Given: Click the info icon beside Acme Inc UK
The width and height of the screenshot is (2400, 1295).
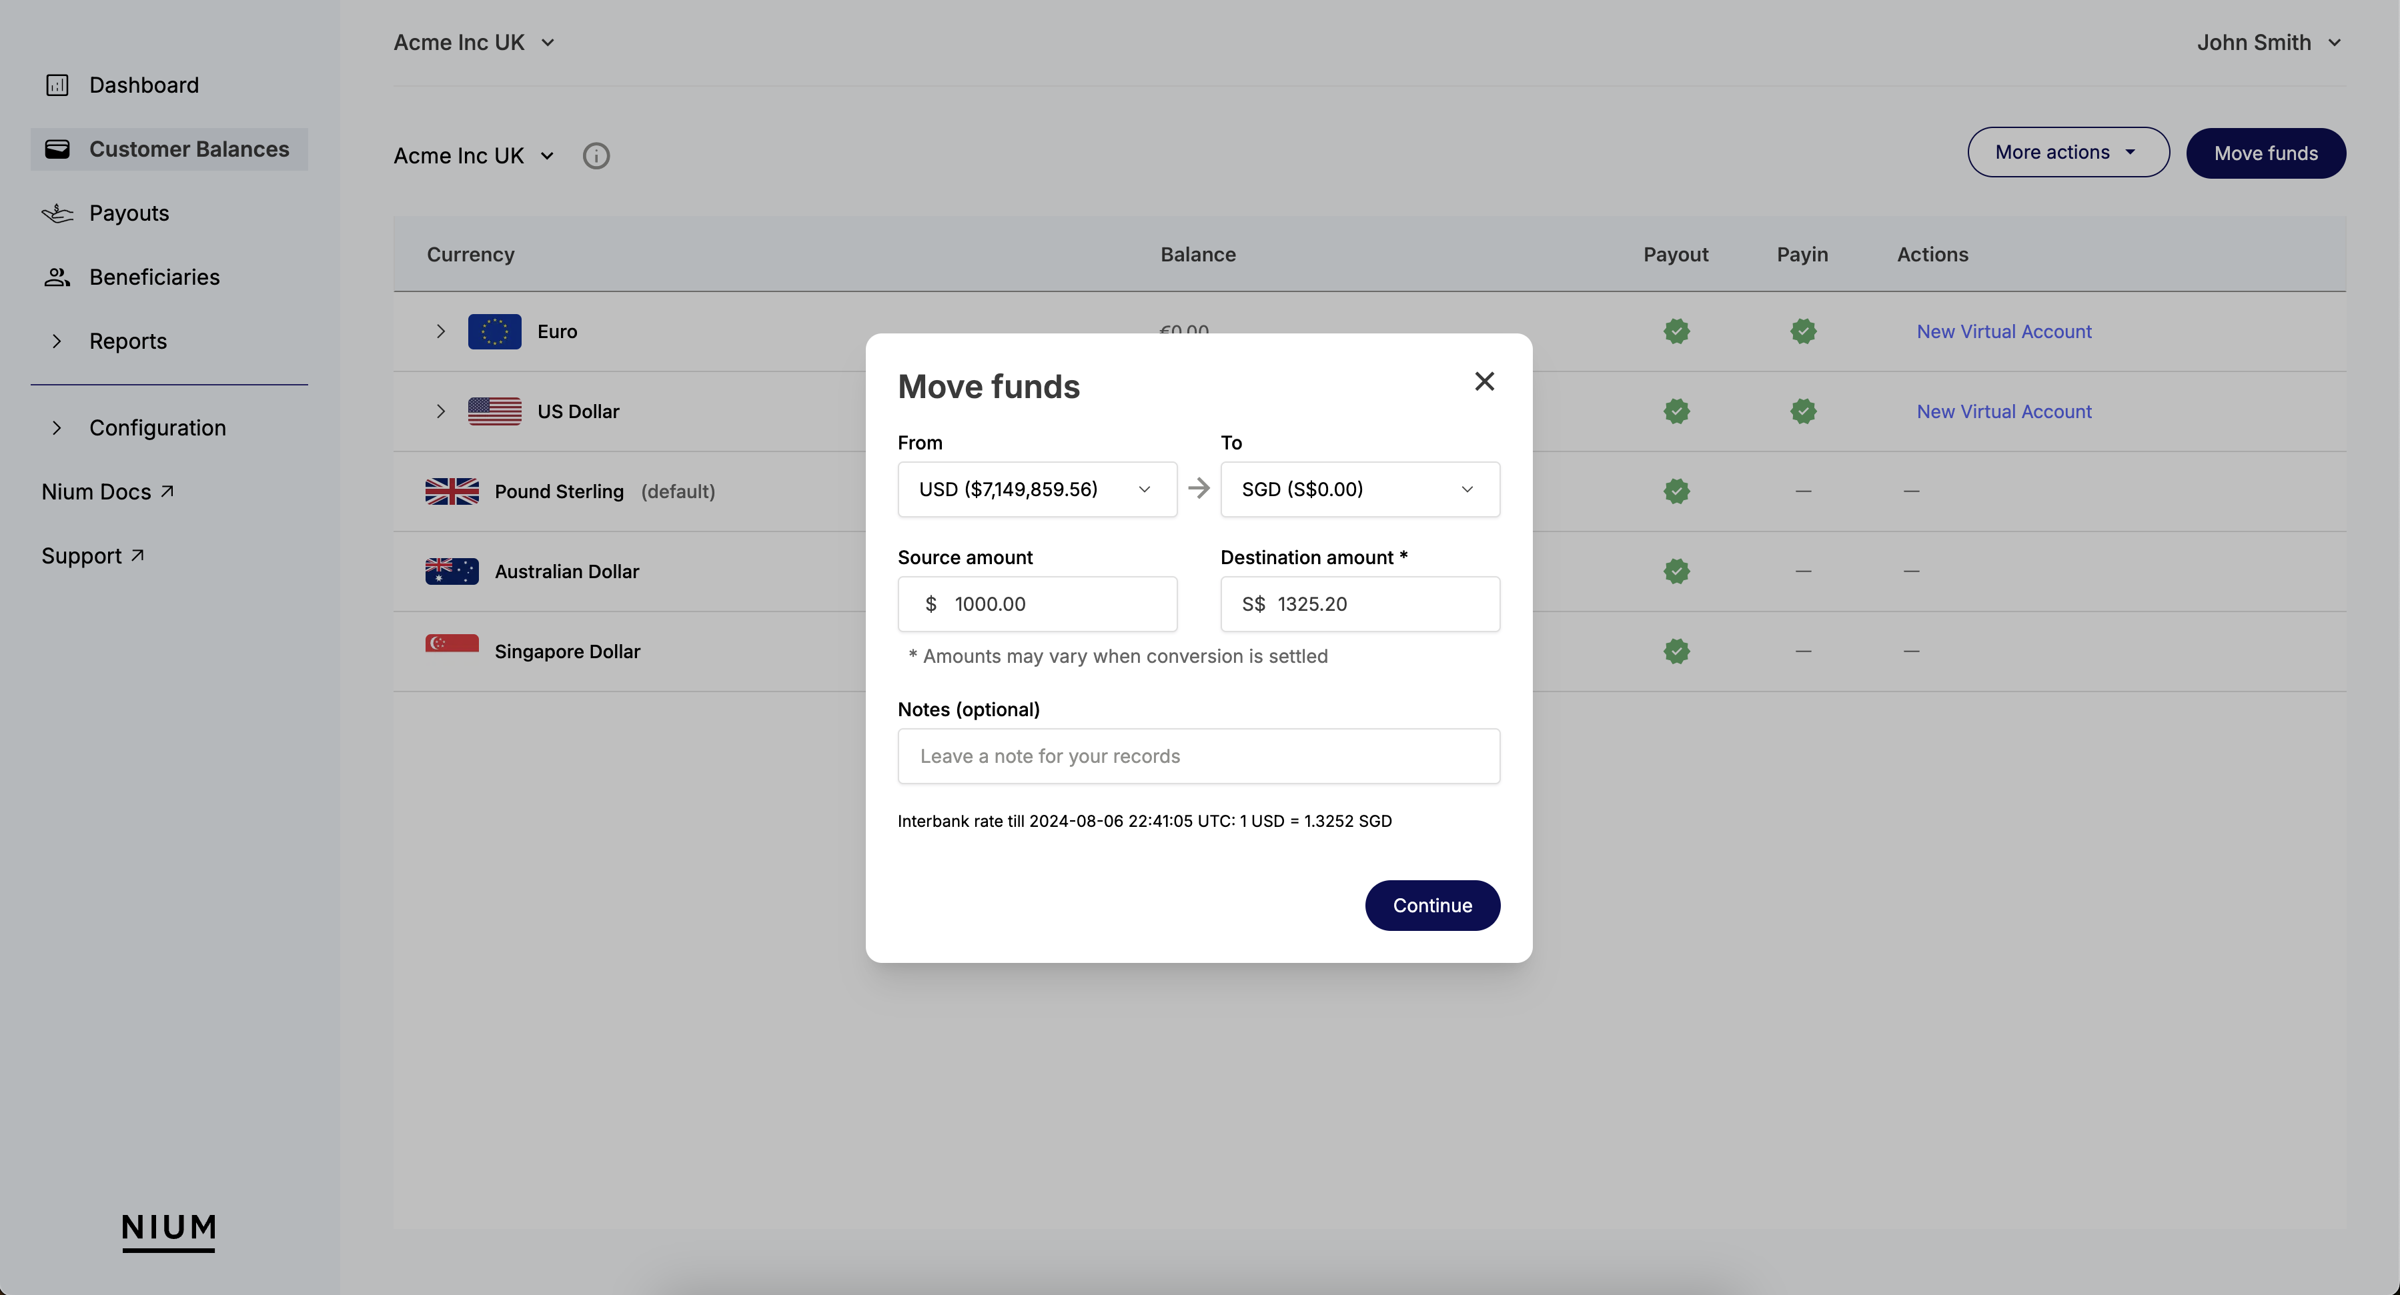Looking at the screenshot, I should (596, 155).
